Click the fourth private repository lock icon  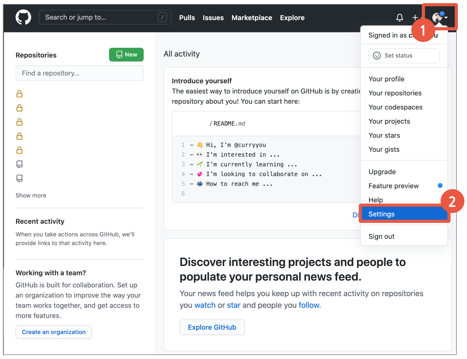tap(19, 136)
